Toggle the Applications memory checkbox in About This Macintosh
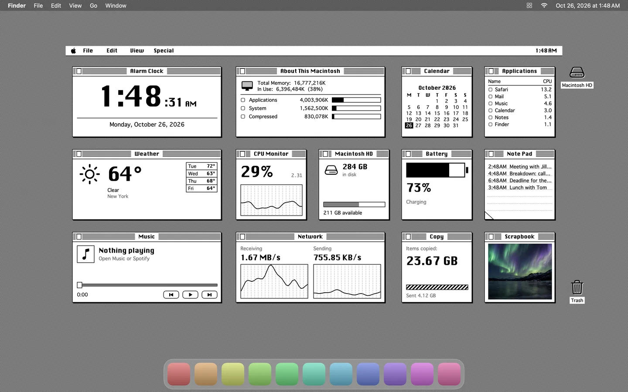 coord(243,100)
